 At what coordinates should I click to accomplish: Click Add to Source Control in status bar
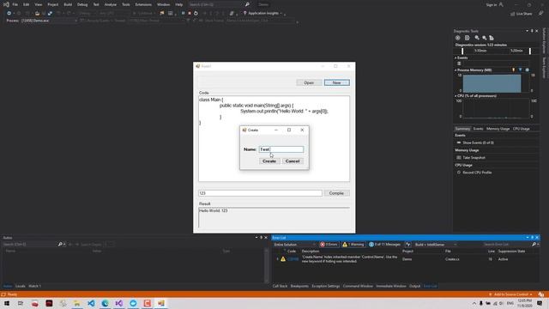coord(511,294)
